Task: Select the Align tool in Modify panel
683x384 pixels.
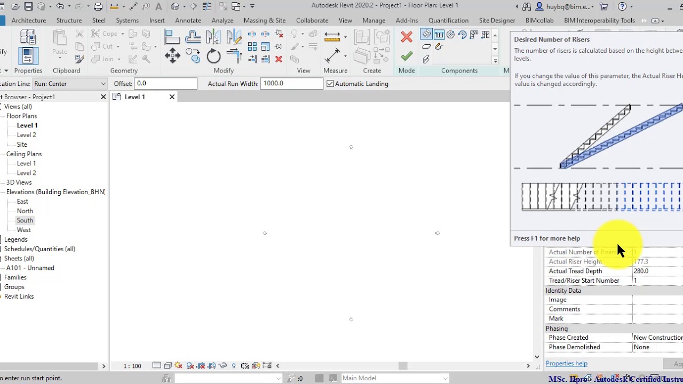Action: click(x=172, y=37)
